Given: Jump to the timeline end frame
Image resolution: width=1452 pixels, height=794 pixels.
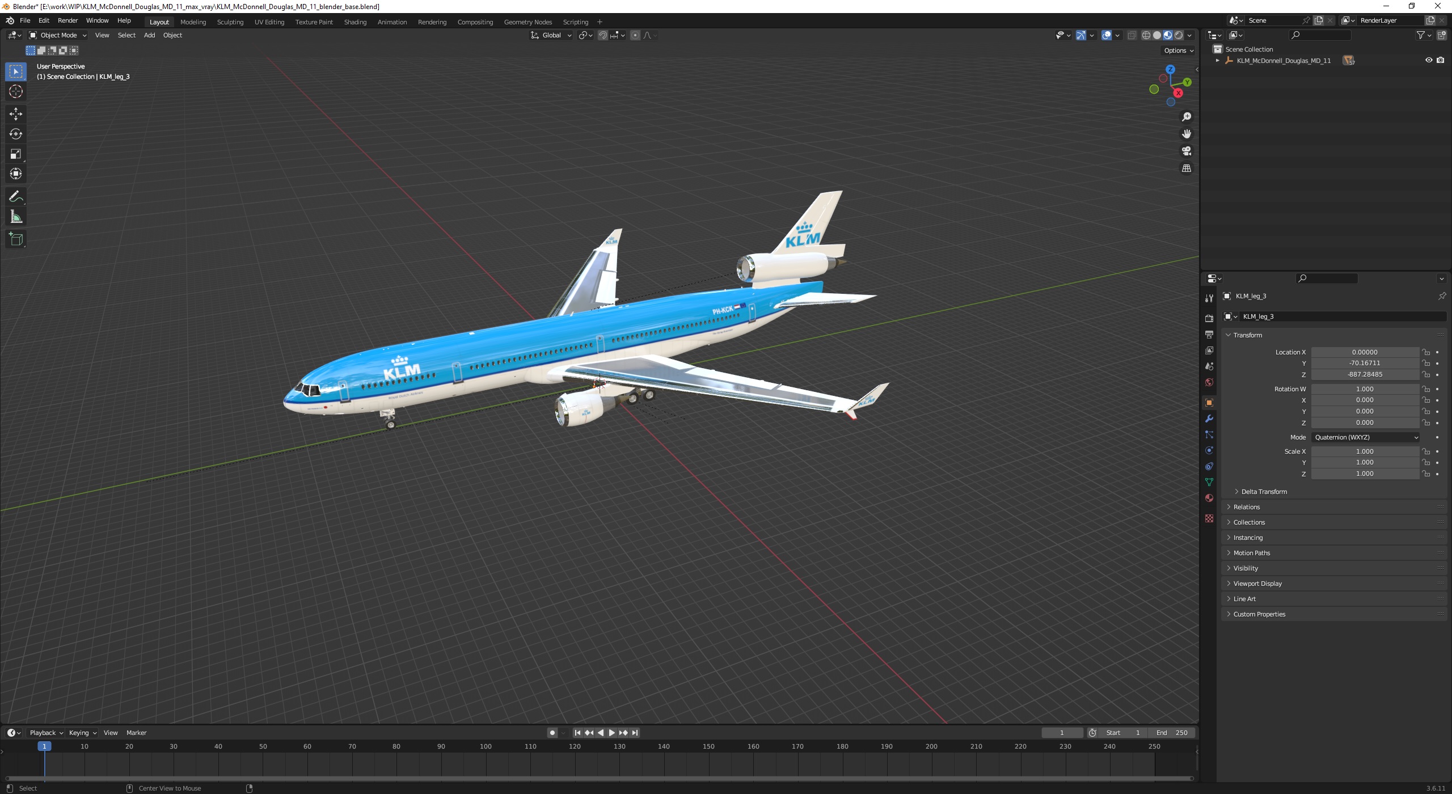Looking at the screenshot, I should [635, 733].
